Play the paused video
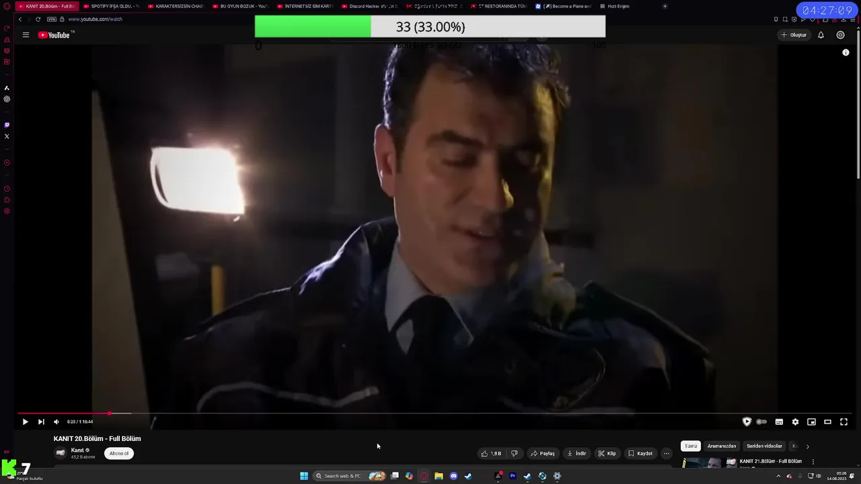This screenshot has height=484, width=861. [x=25, y=422]
